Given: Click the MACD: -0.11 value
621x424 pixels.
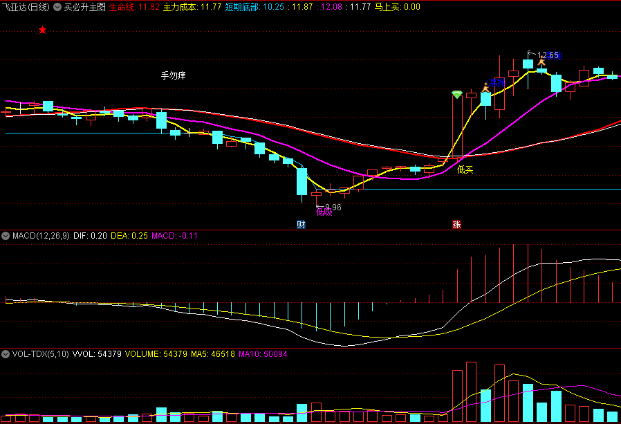Looking at the screenshot, I should pos(175,236).
